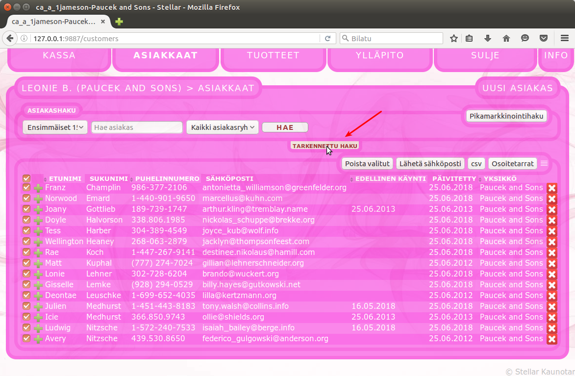Screen dimensions: 575x376
Task: Open the list options icon beside Osoitetarrat
Action: [x=544, y=164]
